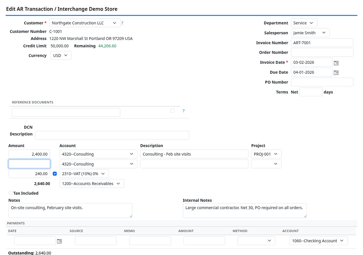Screen dimensions: 363x255
Task: Click the PAYMENTS section heading
Action: (x=16, y=223)
